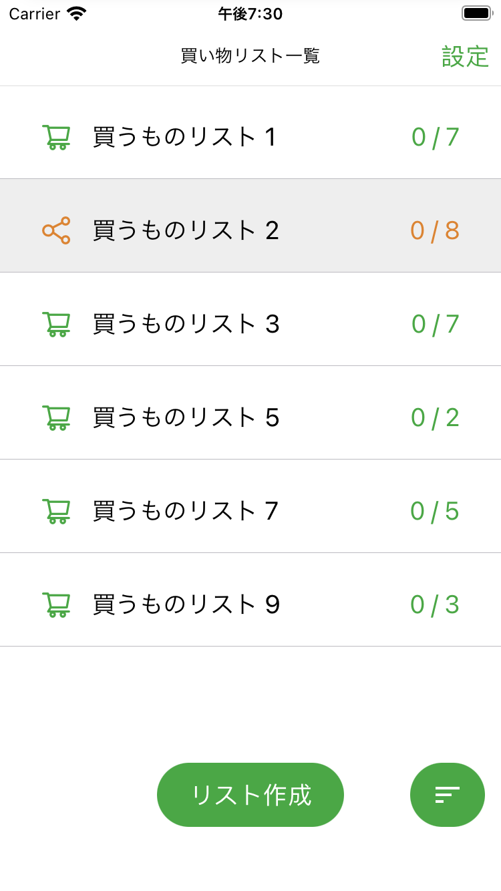Click the cart icon beside 買うものリスト 1

coord(56,137)
